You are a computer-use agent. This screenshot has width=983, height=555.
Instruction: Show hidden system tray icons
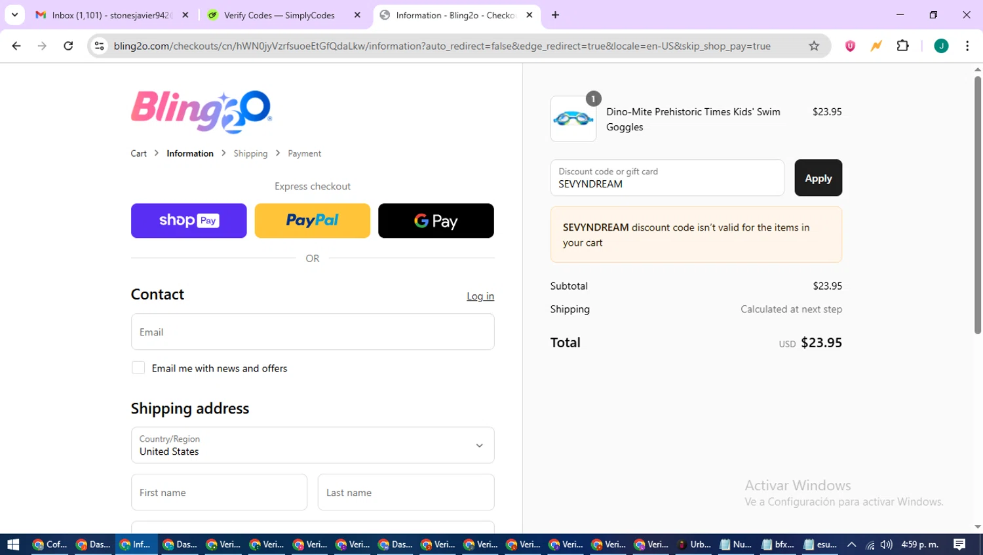coord(852,545)
